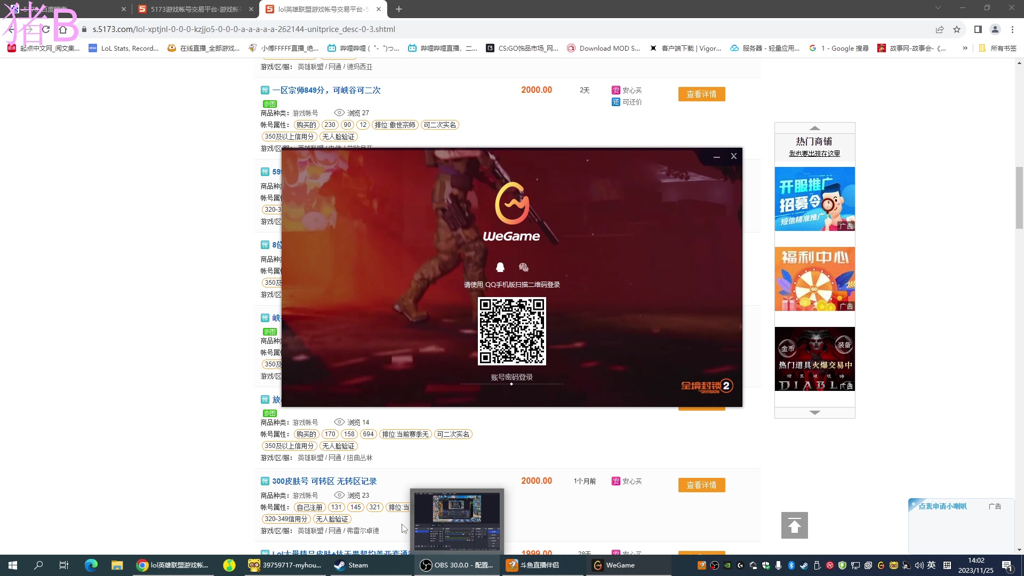Click tag 可二次实名 on 一区宗师849分 listing
Viewport: 1024px width, 576px height.
[x=439, y=125]
